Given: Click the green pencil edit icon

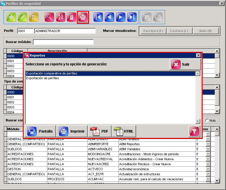Looking at the screenshot, I should point(22,17).
